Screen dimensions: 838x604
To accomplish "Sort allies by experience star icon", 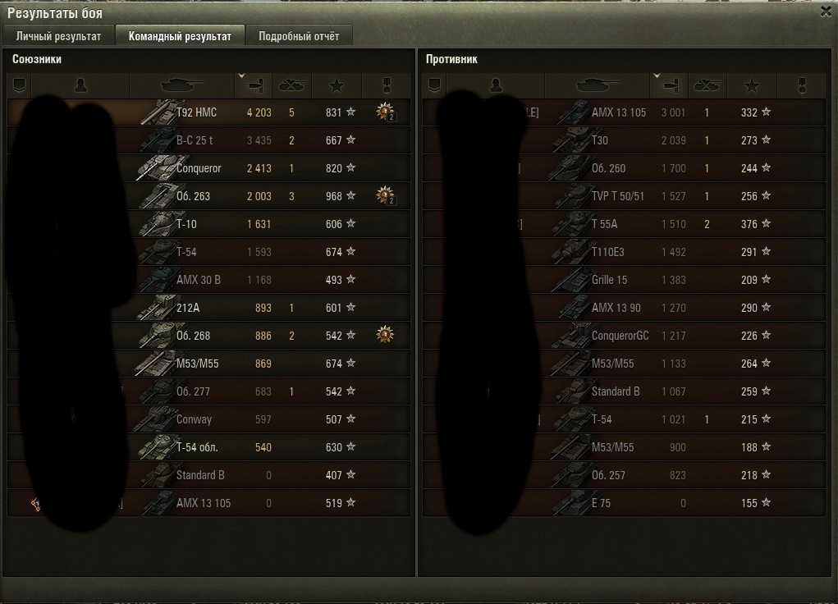I will click(x=337, y=85).
